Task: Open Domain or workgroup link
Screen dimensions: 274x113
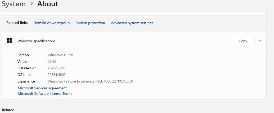Action: coord(51,23)
